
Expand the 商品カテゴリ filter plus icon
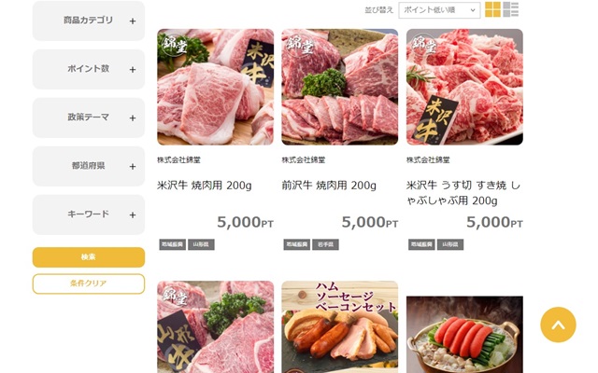pos(133,21)
